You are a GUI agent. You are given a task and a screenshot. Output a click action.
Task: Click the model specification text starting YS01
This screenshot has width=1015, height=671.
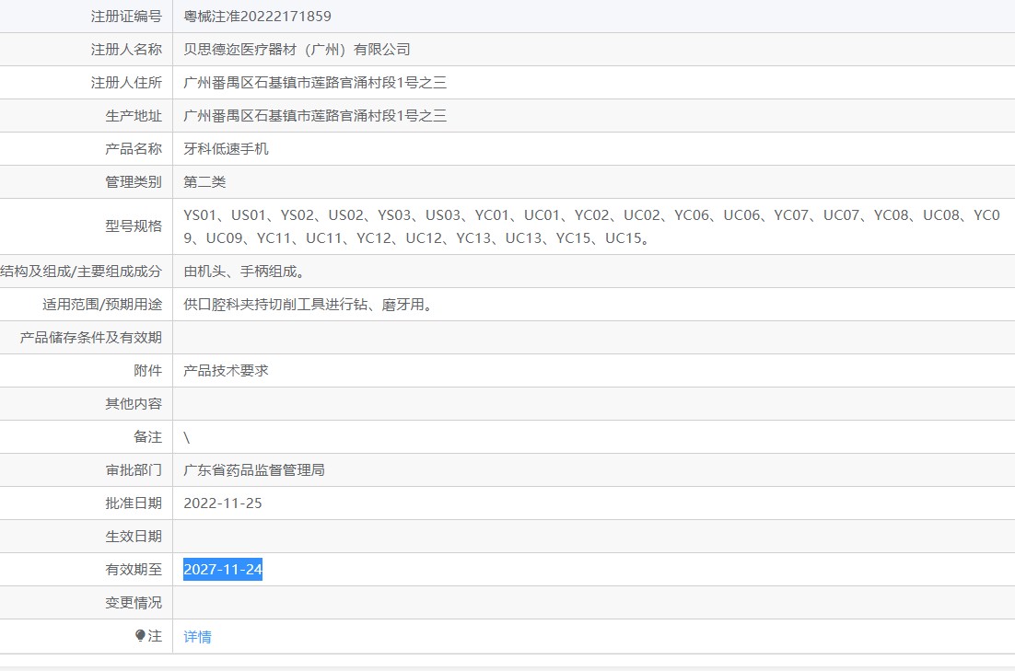point(591,226)
